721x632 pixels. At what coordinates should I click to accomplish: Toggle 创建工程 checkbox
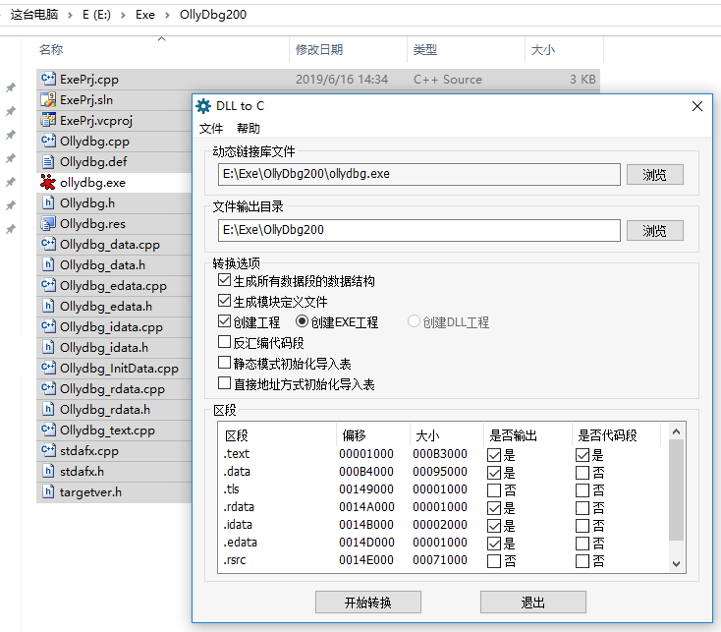click(x=224, y=321)
